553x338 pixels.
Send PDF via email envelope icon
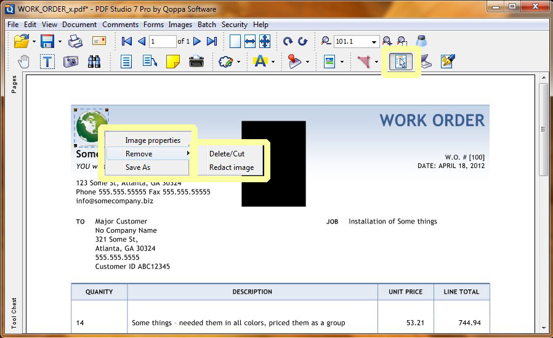tap(99, 42)
